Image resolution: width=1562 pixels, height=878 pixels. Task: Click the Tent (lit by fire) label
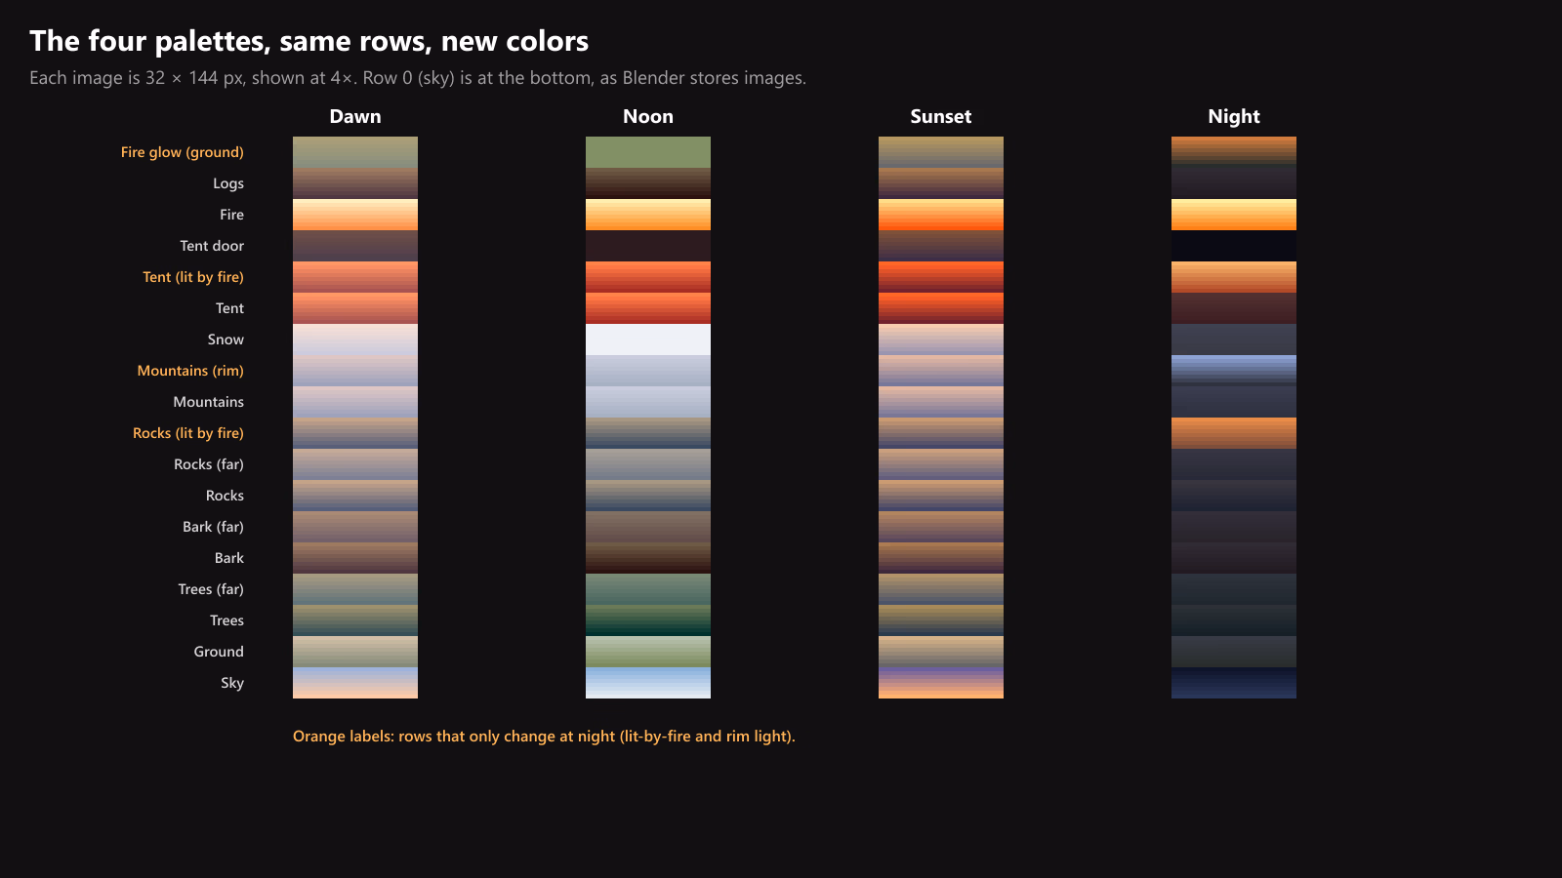(x=193, y=277)
